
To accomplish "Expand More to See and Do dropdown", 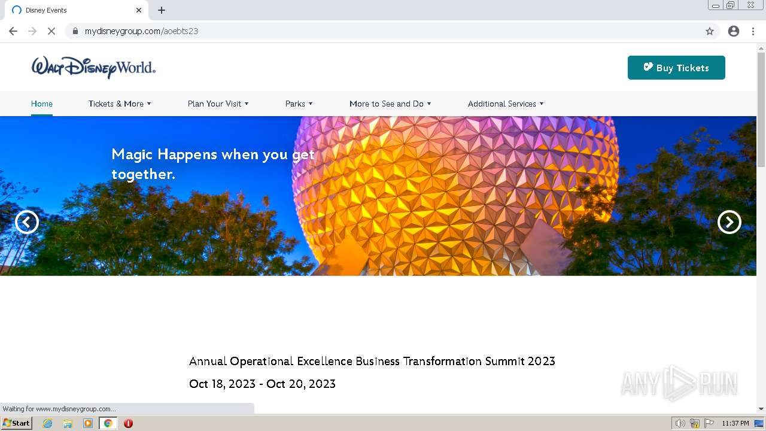I will [x=390, y=104].
